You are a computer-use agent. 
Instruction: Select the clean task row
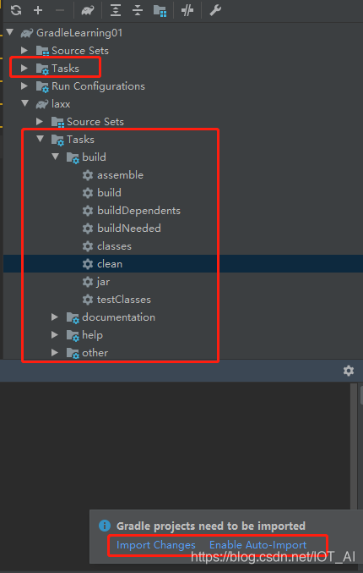coord(183,264)
